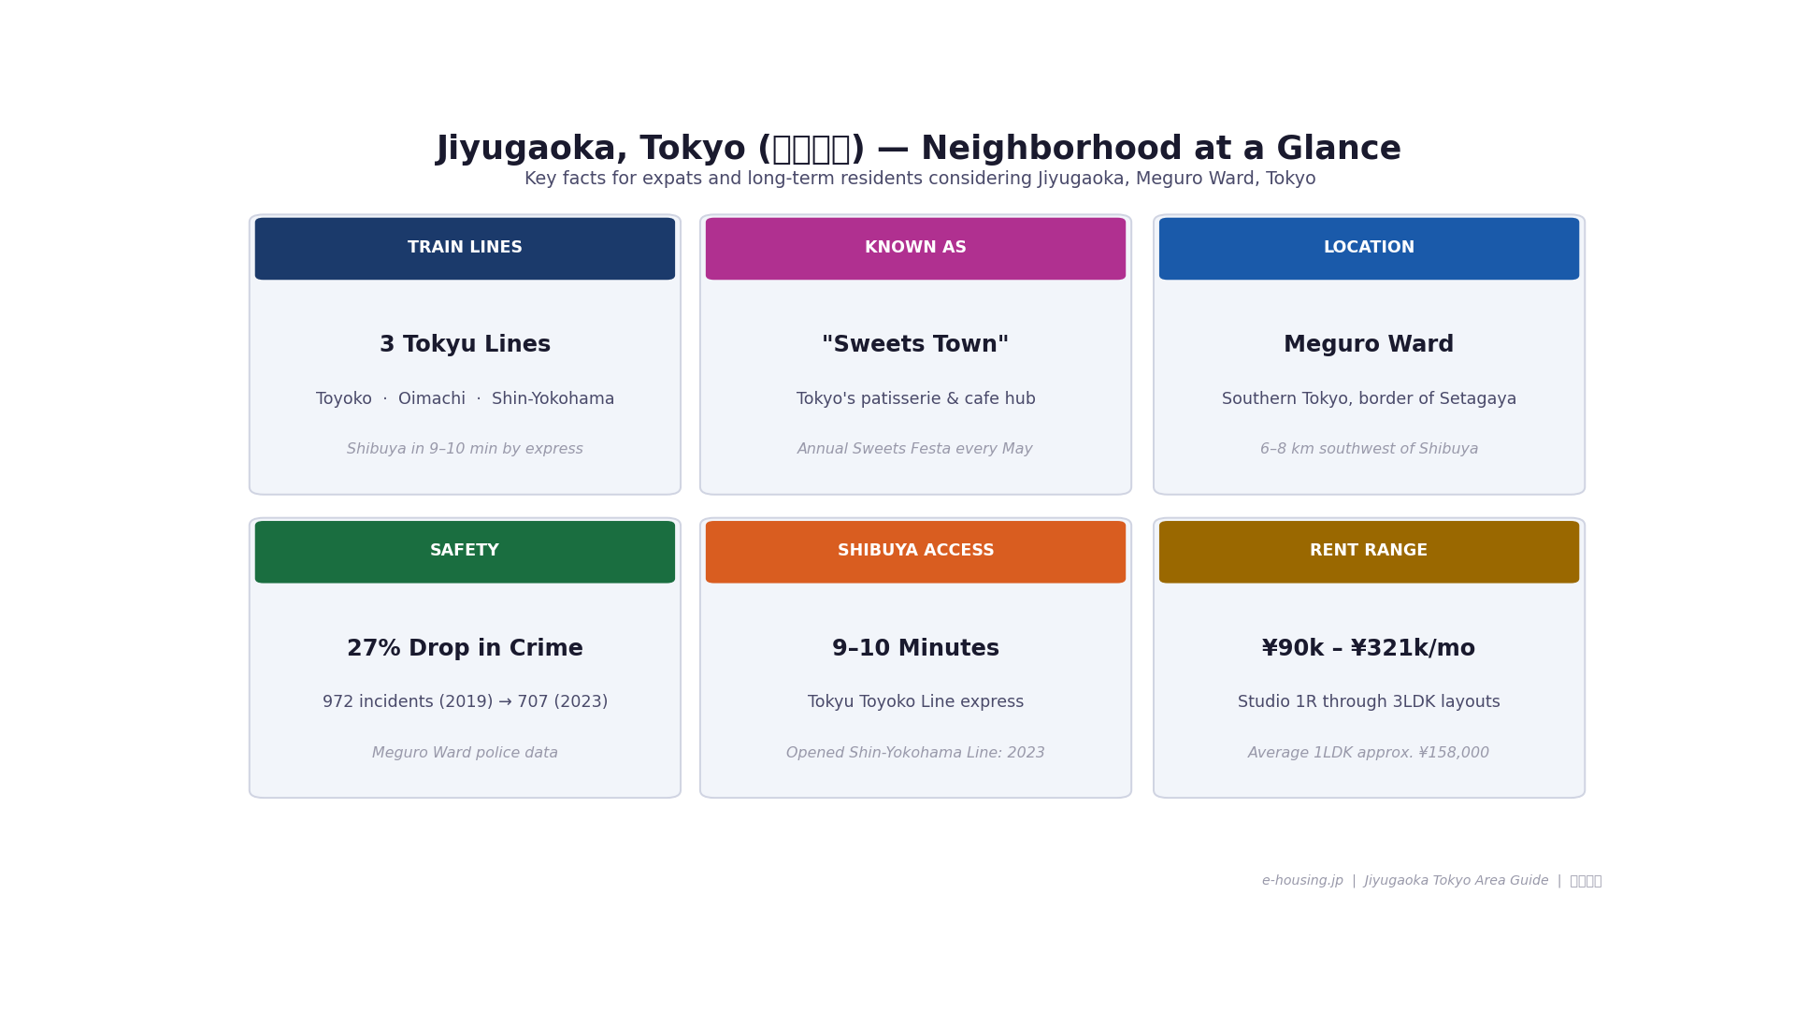Select the "3 Tokyu Lines" heading

(x=465, y=345)
